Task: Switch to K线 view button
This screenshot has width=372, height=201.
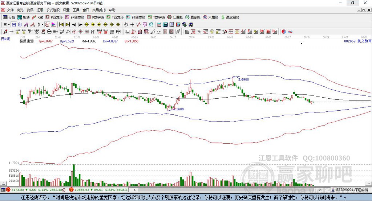Action: coord(37,17)
